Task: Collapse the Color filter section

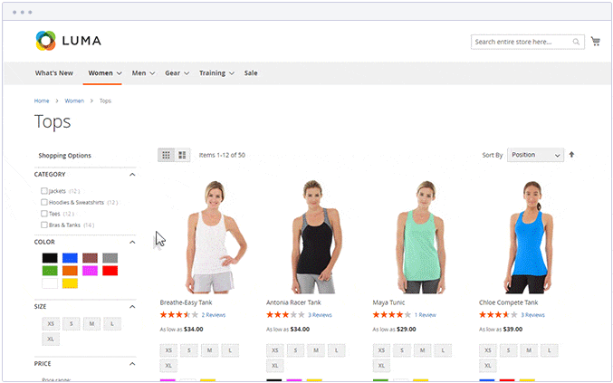Action: tap(132, 242)
